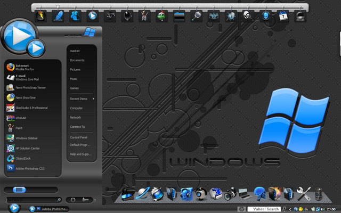The width and height of the screenshot is (341, 213).
Task: Open the black alien head icon in top dock
Action: coord(127,16)
